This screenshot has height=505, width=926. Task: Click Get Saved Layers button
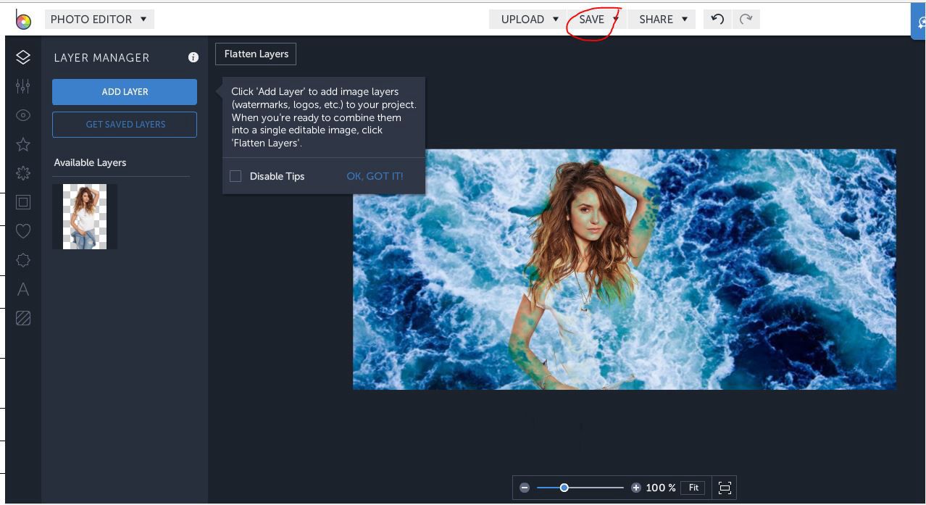[x=125, y=125]
